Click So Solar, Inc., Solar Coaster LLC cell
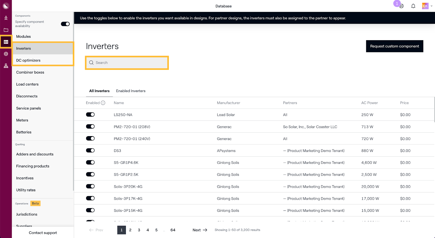This screenshot has height=238, width=435. tap(310, 127)
